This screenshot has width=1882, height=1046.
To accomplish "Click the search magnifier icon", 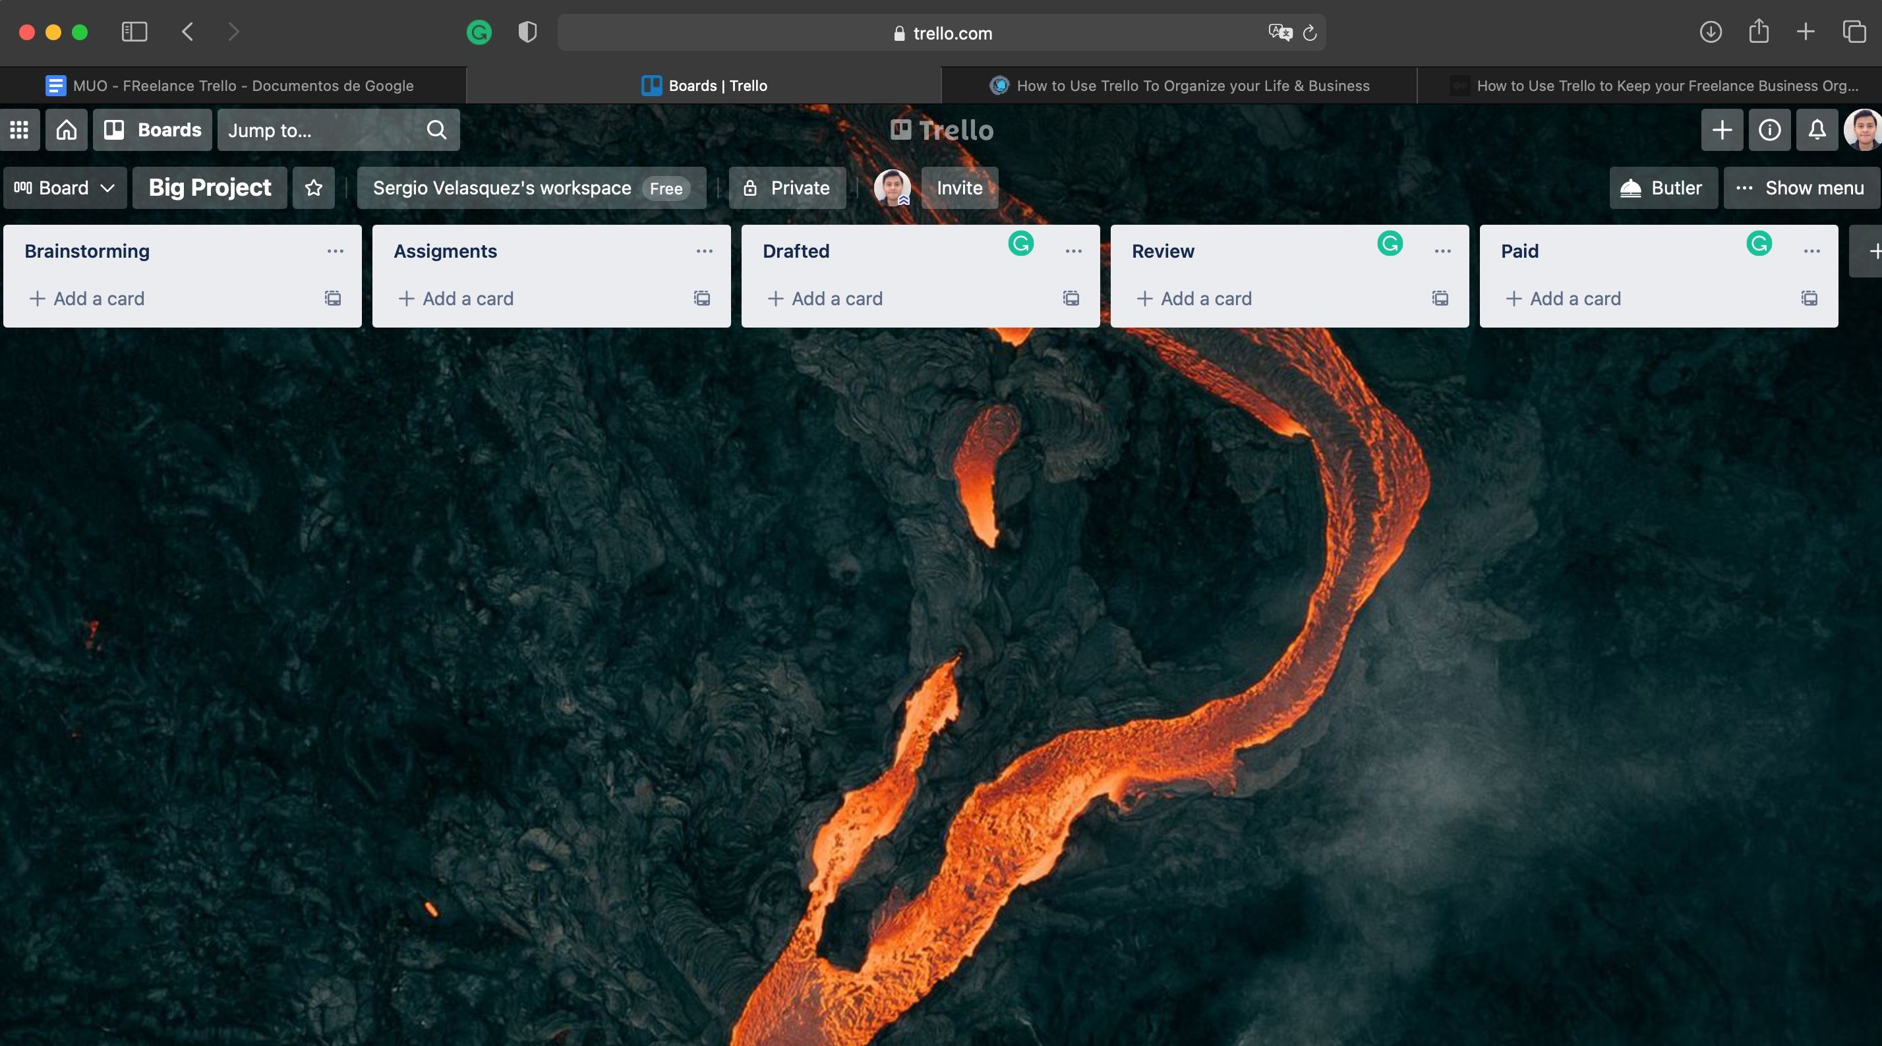I will (436, 130).
